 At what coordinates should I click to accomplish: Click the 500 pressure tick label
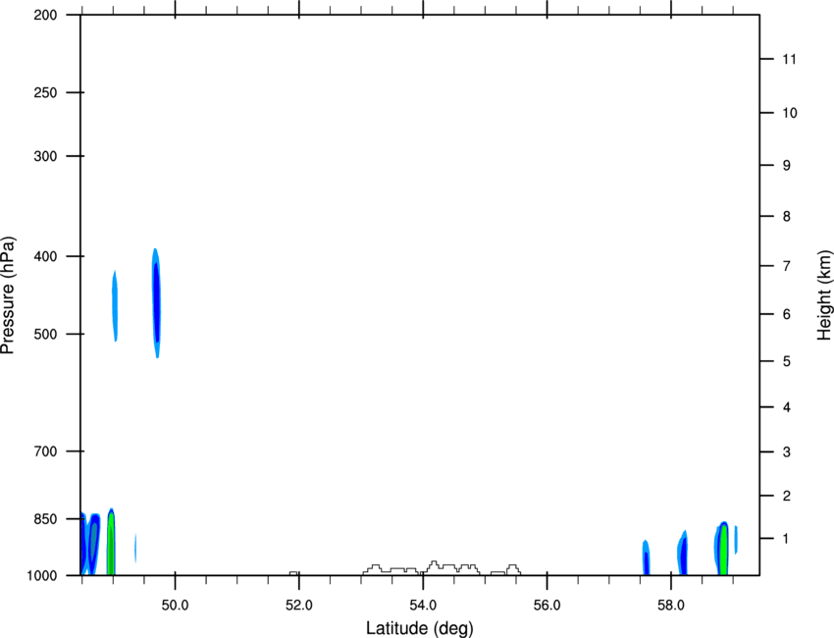click(x=45, y=334)
